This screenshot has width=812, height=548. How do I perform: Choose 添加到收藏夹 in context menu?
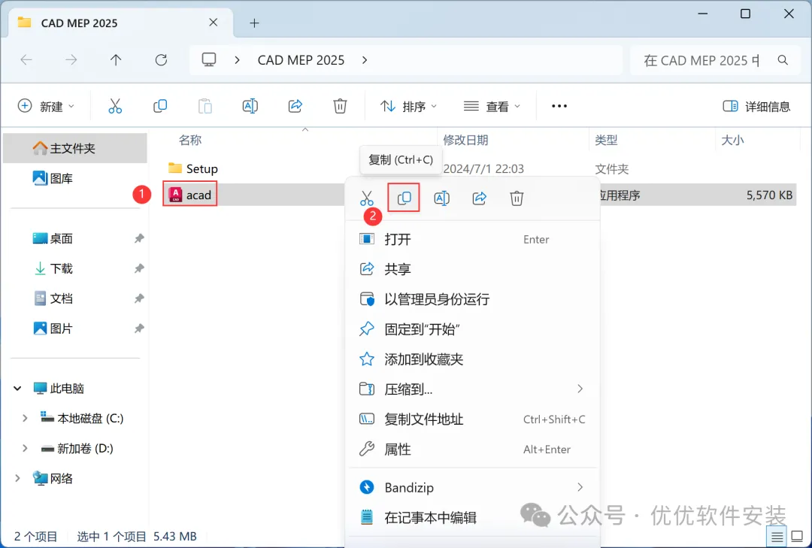472,359
